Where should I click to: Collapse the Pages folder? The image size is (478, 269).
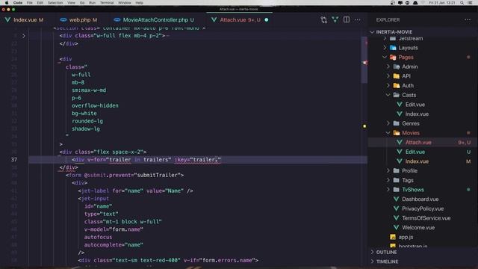[x=385, y=58]
